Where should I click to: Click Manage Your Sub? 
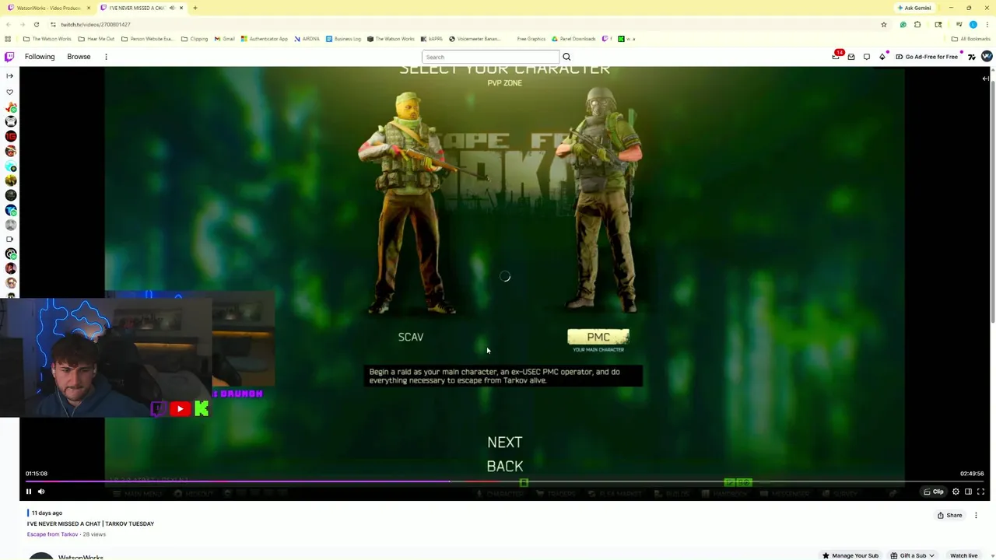click(850, 555)
